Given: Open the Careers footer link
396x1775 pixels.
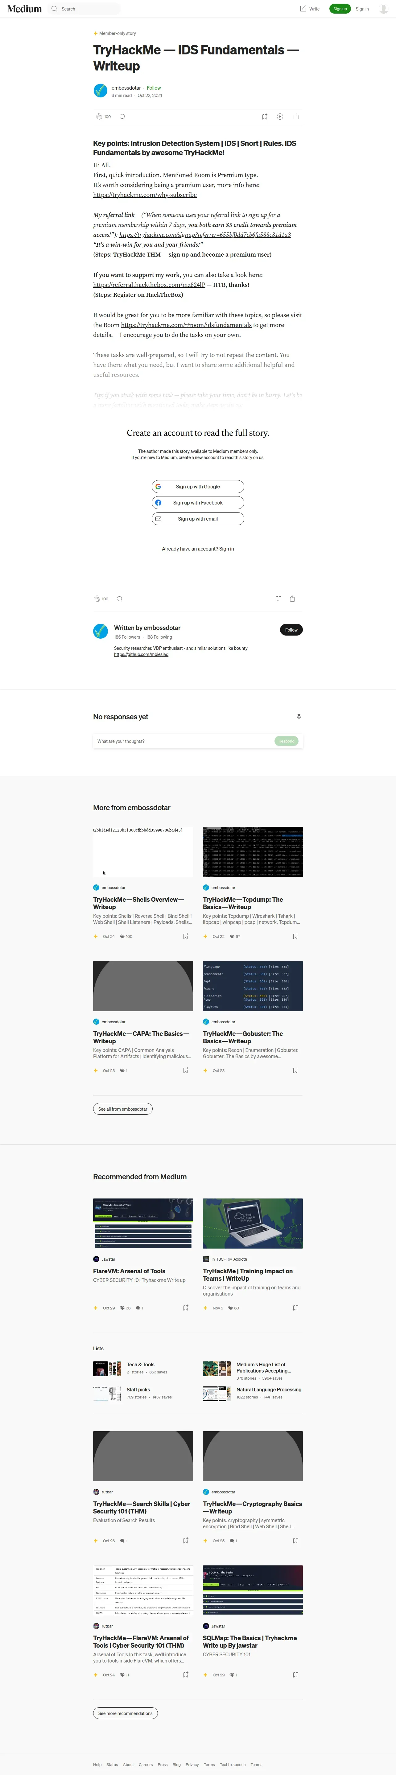Looking at the screenshot, I should point(146,1765).
